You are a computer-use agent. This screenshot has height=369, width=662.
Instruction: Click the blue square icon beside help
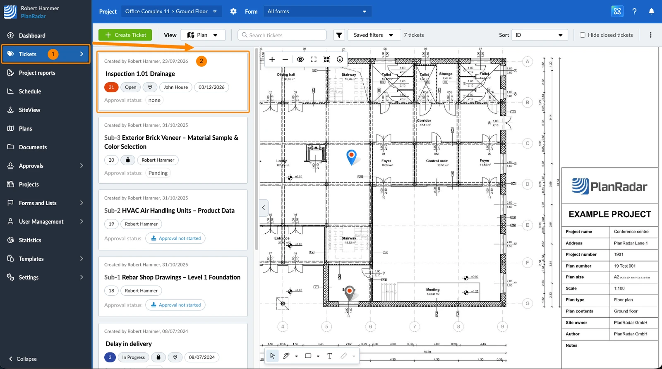pyautogui.click(x=617, y=12)
